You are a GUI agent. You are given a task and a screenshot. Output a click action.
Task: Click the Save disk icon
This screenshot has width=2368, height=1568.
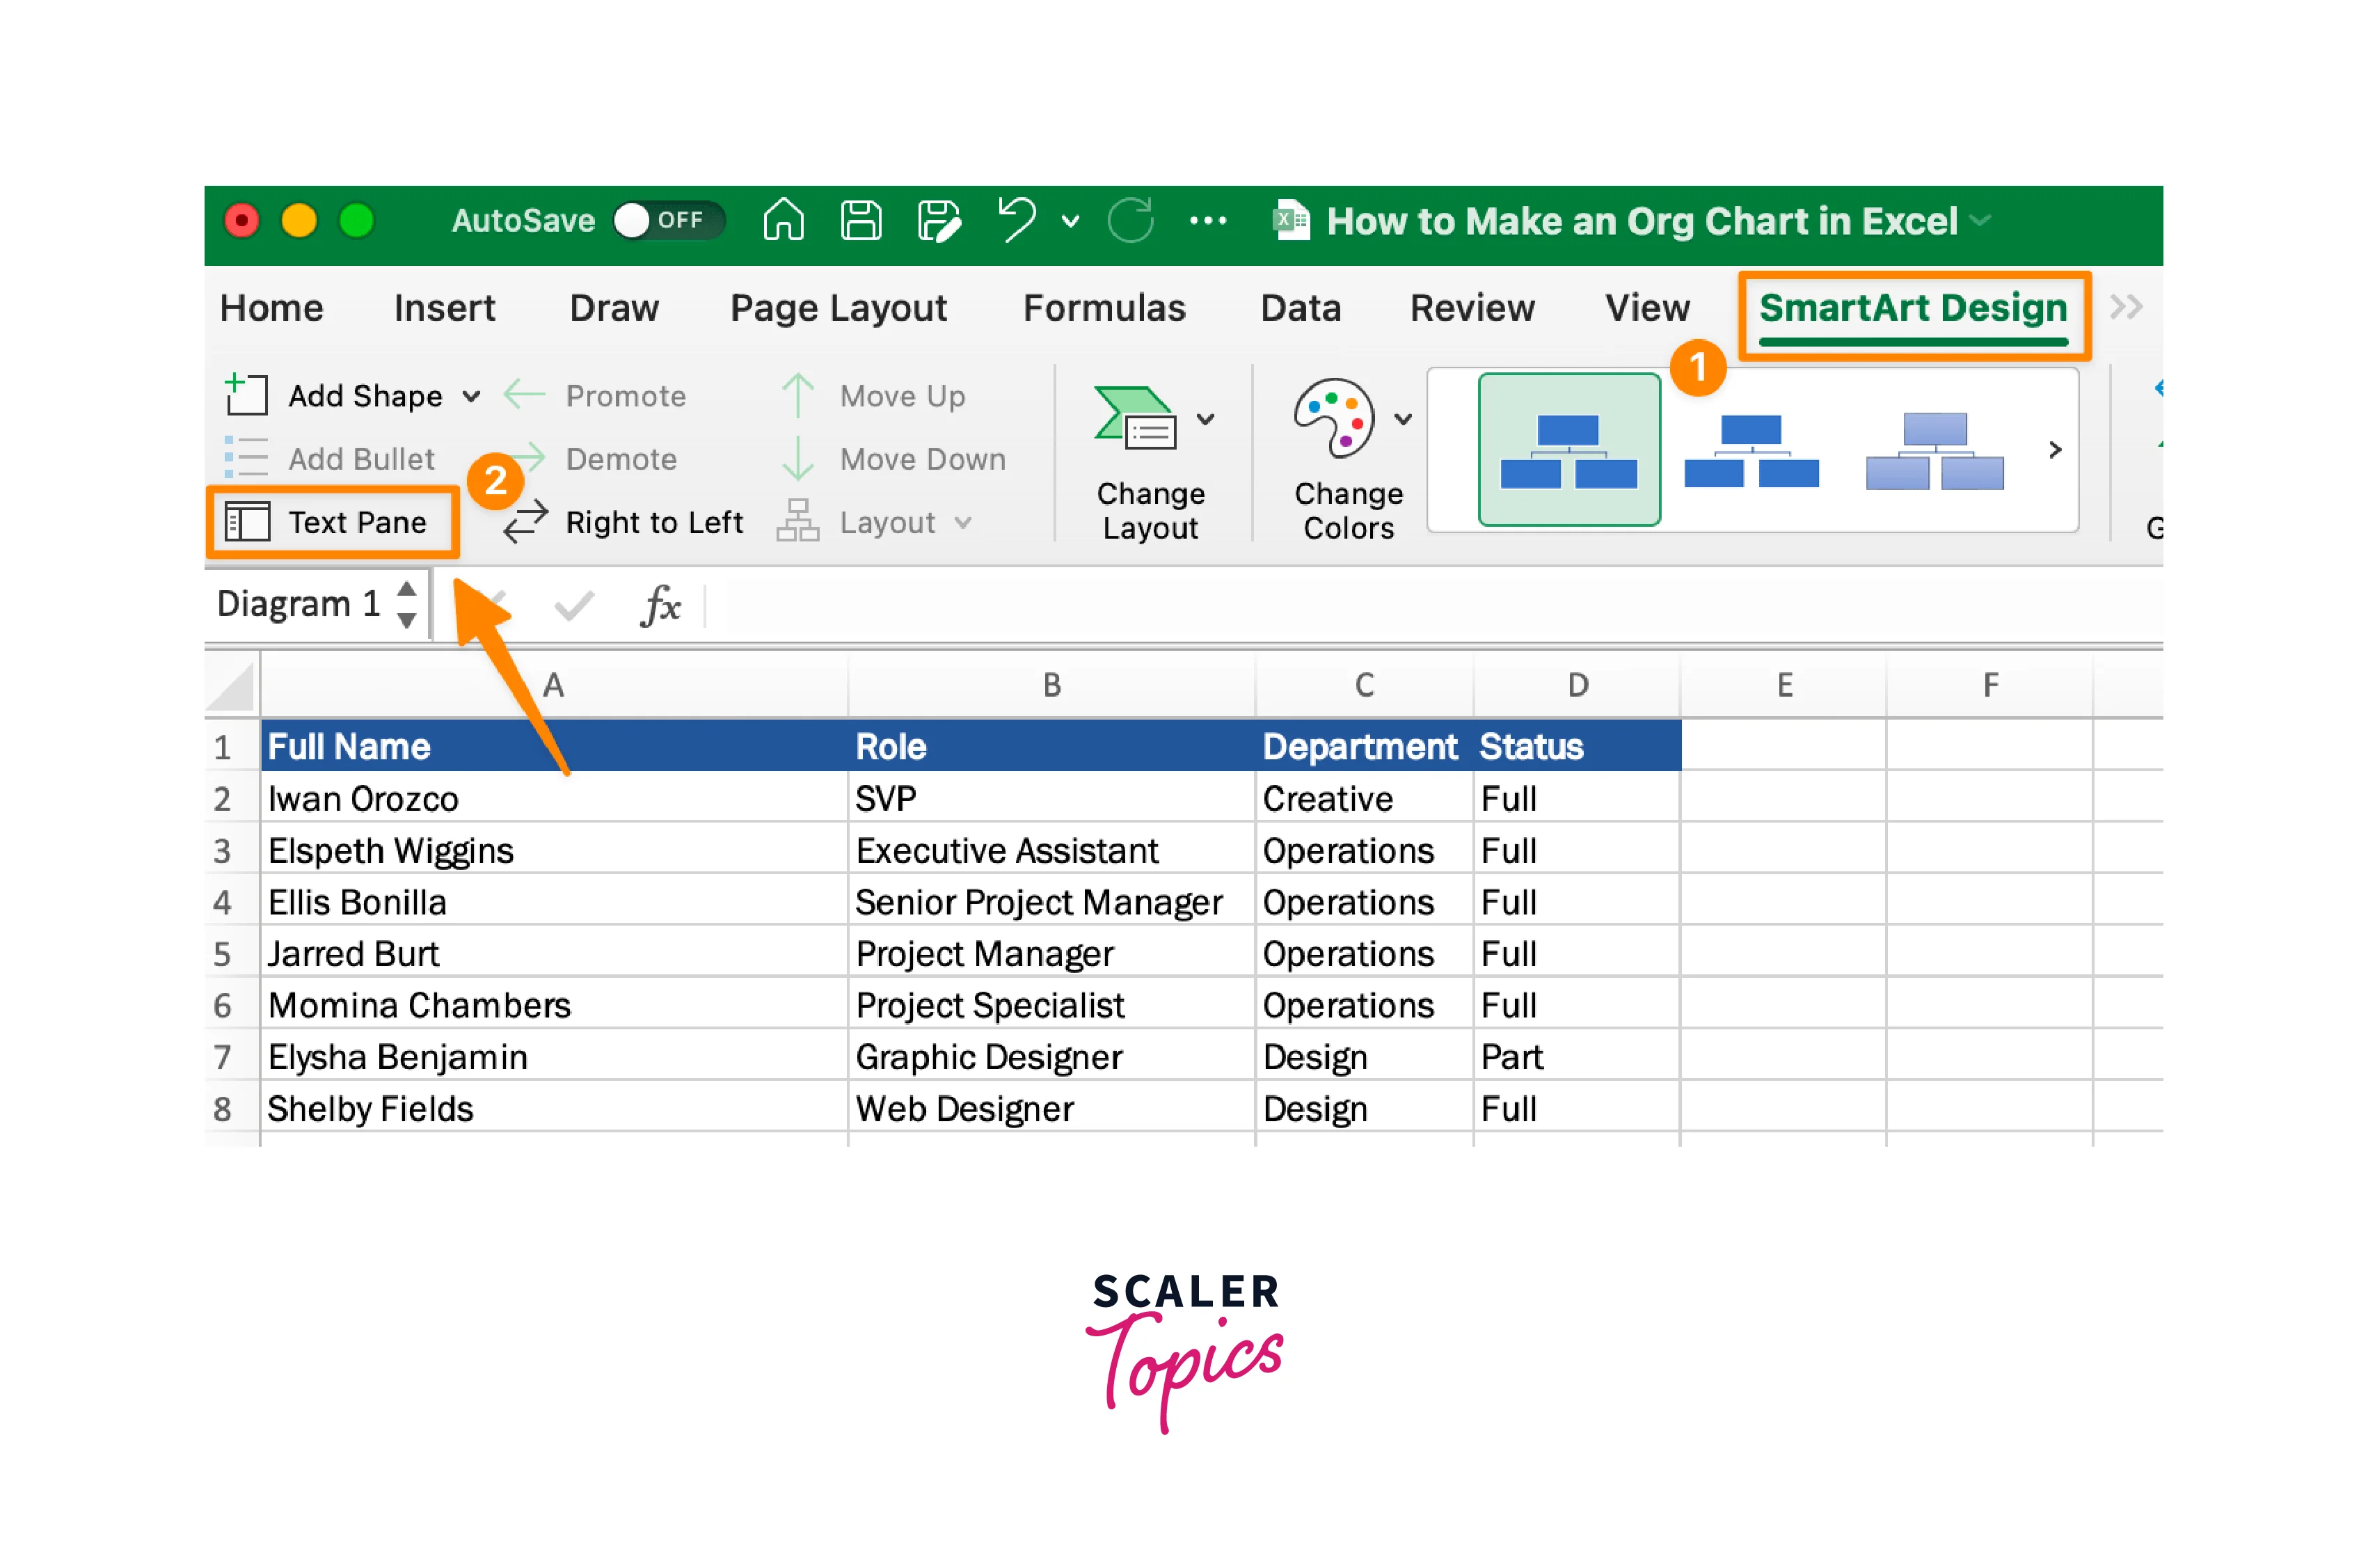[861, 220]
